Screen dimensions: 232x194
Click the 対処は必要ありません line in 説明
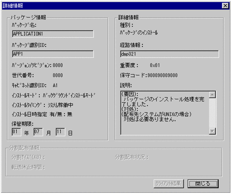click(150, 119)
